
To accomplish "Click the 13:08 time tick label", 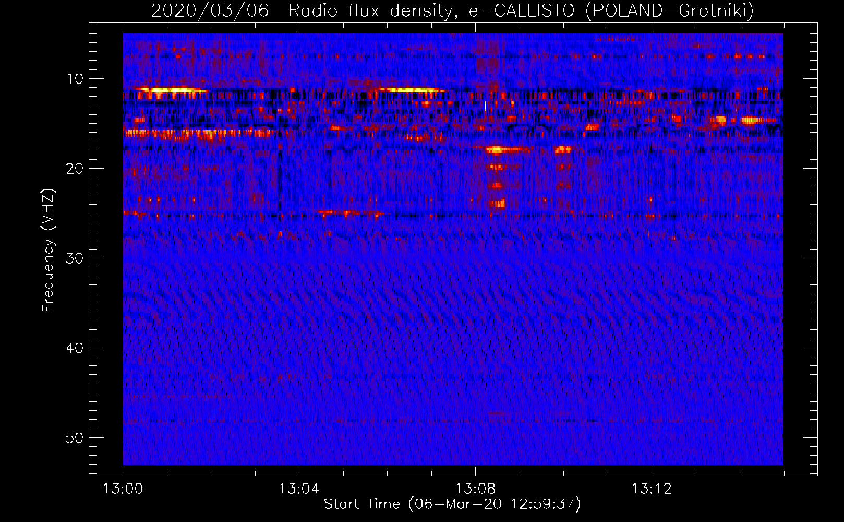I will tap(475, 489).
